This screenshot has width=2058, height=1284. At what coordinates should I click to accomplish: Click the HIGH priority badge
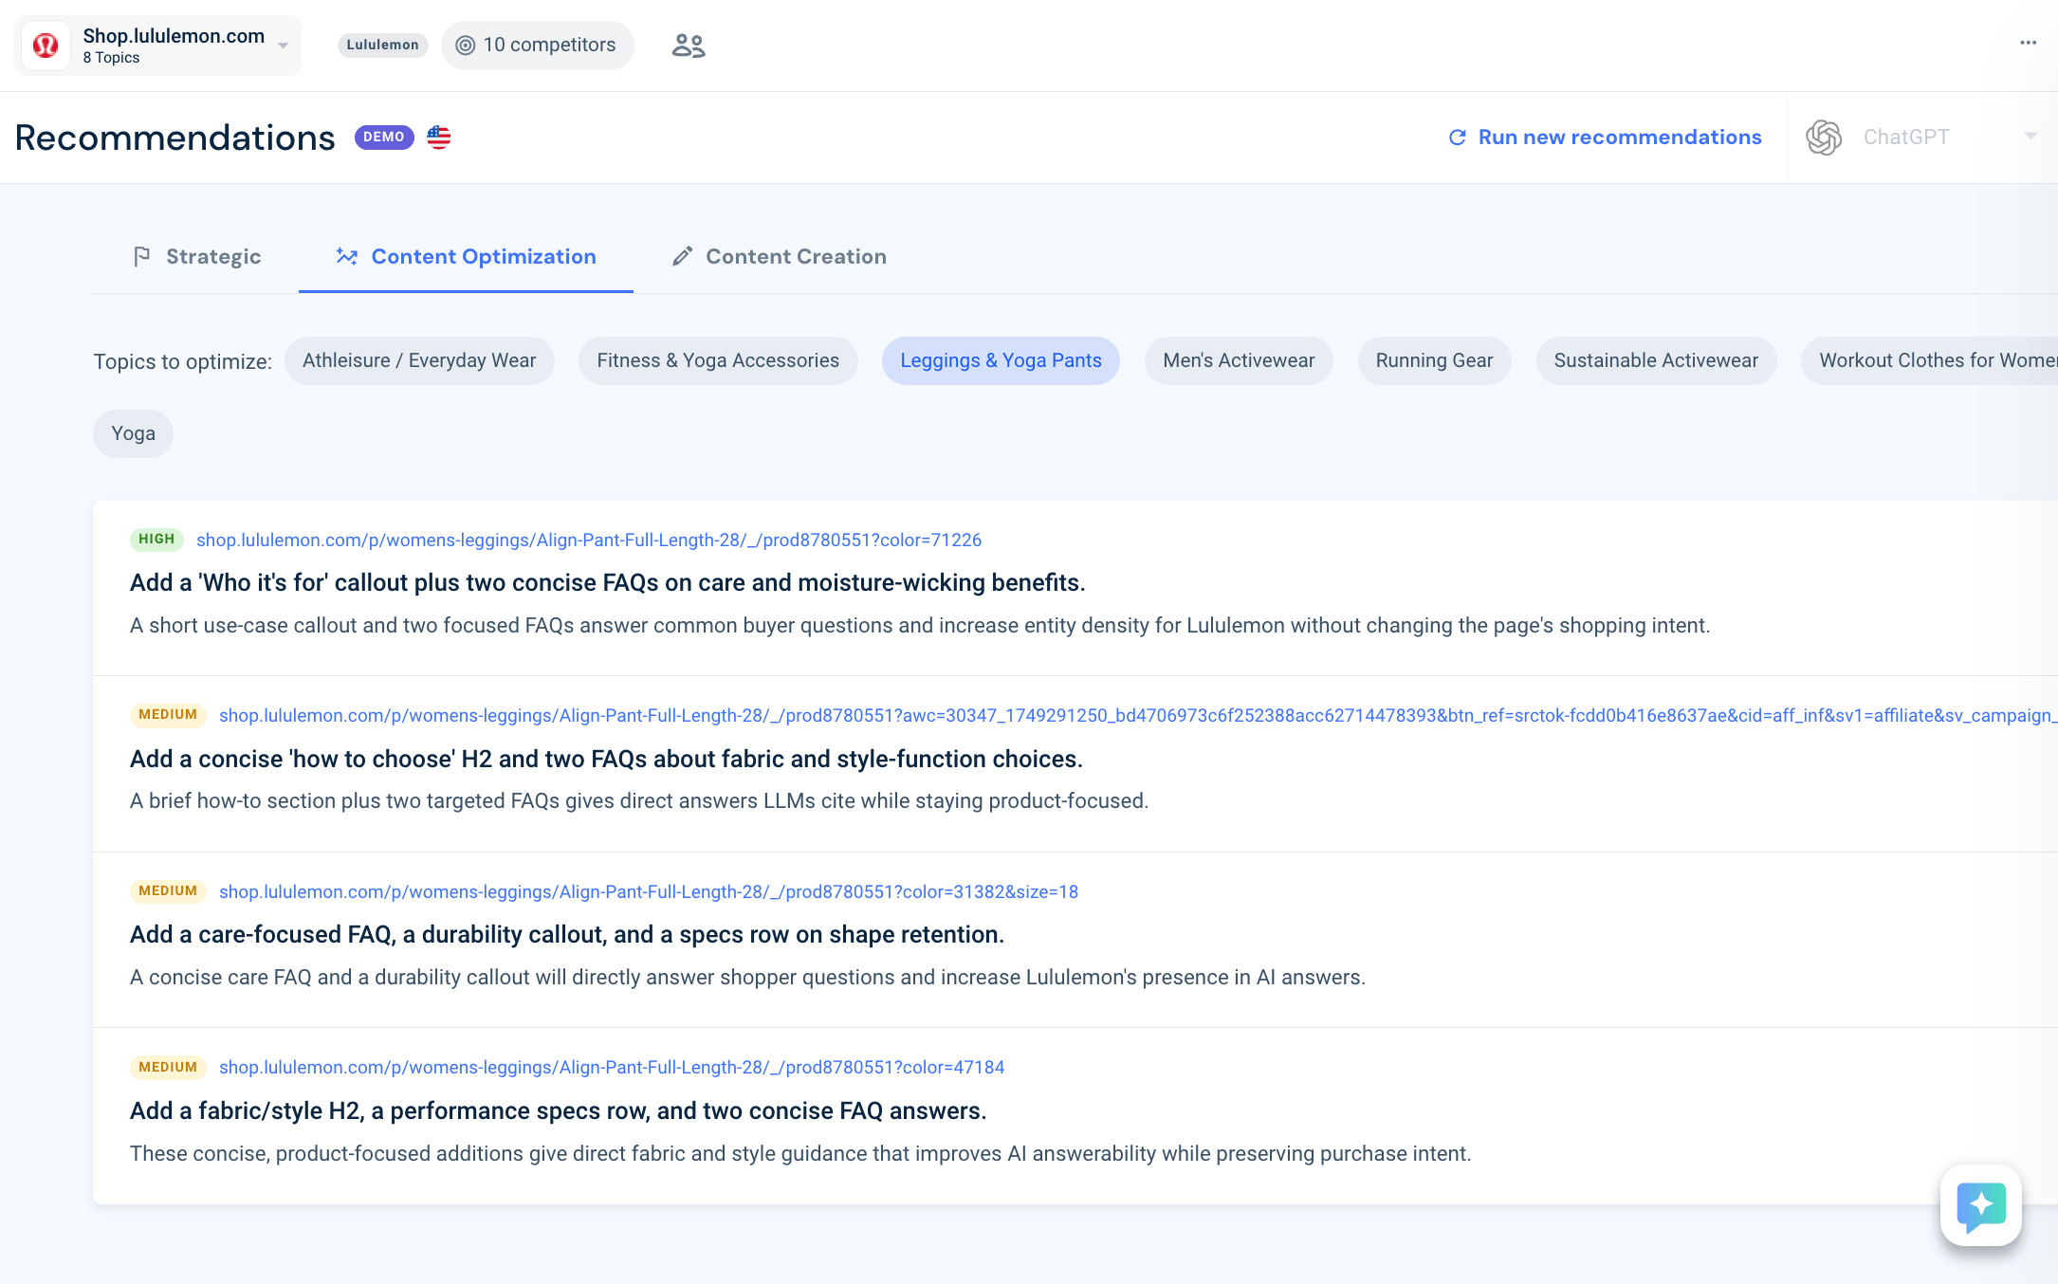[x=156, y=539]
